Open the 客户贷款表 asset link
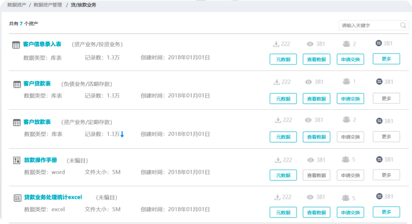The image size is (412, 224). point(37,84)
